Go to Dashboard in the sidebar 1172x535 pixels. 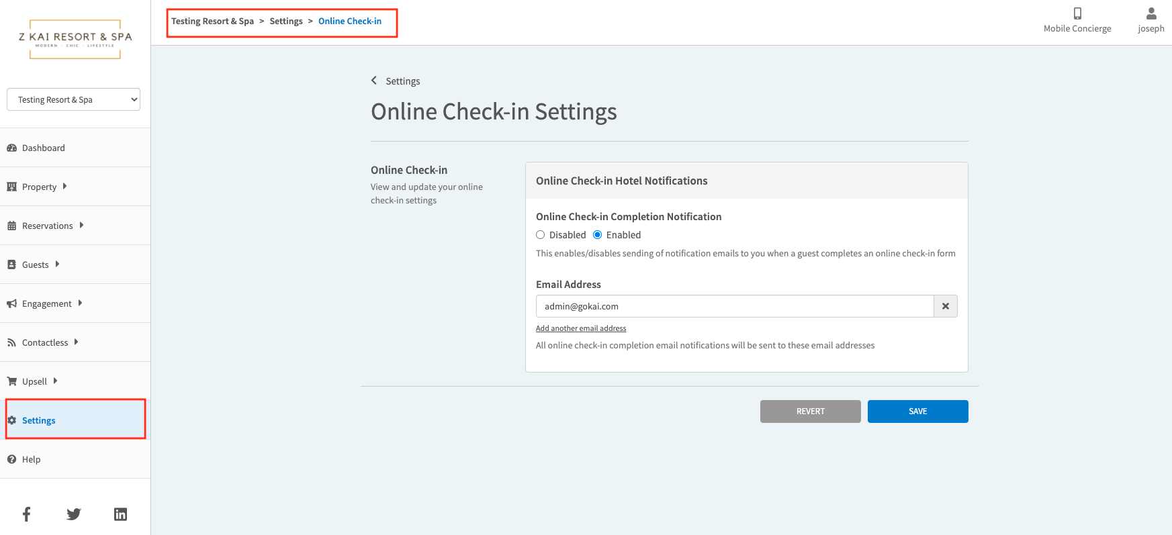[43, 148]
